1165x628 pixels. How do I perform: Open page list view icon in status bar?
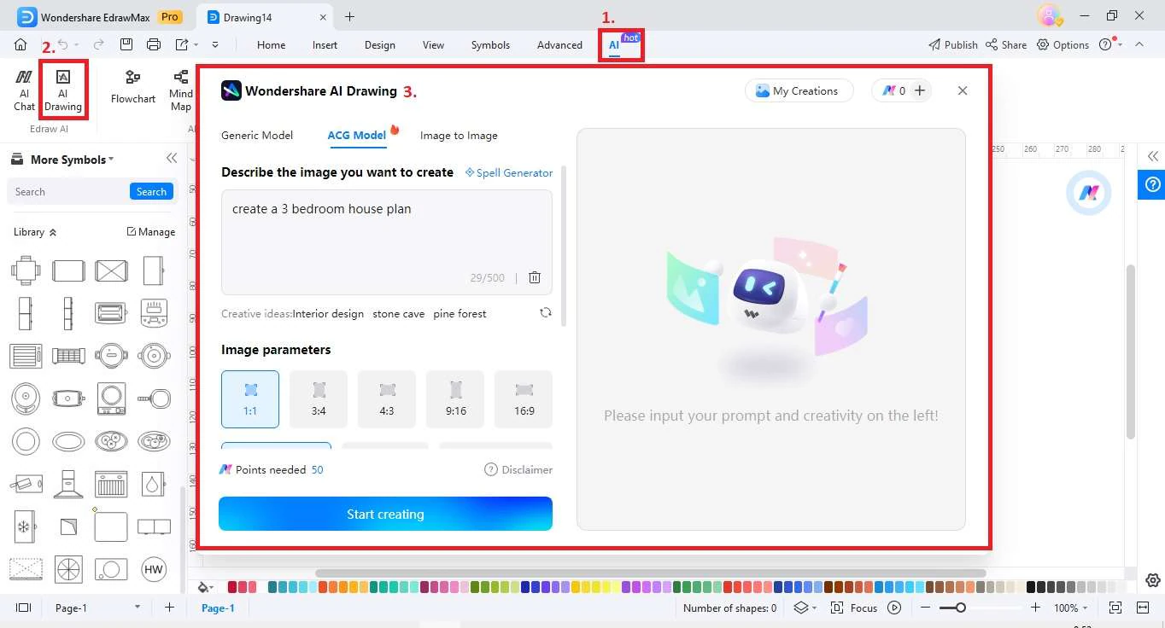tap(24, 608)
